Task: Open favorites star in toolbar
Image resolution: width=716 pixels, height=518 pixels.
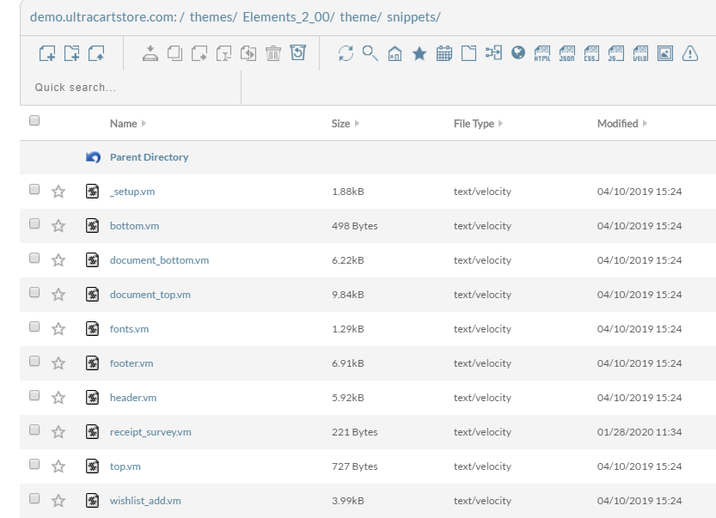Action: tap(419, 54)
